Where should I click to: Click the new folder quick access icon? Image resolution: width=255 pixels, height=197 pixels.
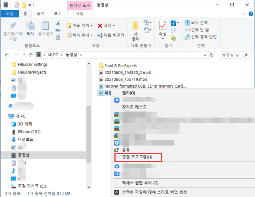[24, 5]
